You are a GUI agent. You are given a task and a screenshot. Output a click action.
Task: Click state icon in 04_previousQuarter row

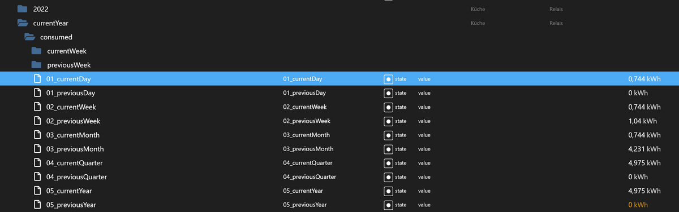[388, 177]
